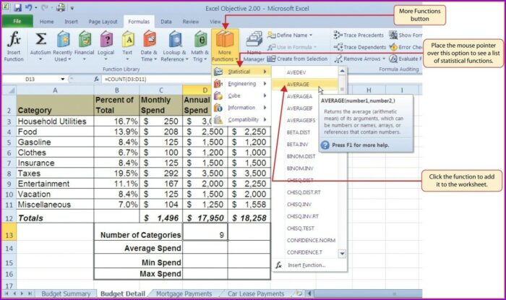This screenshot has height=300, width=506.
Task: Select the AVERAGEIF function in list
Action: coord(305,108)
